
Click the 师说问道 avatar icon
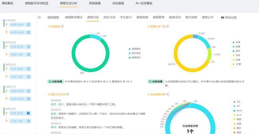click(222, 17)
